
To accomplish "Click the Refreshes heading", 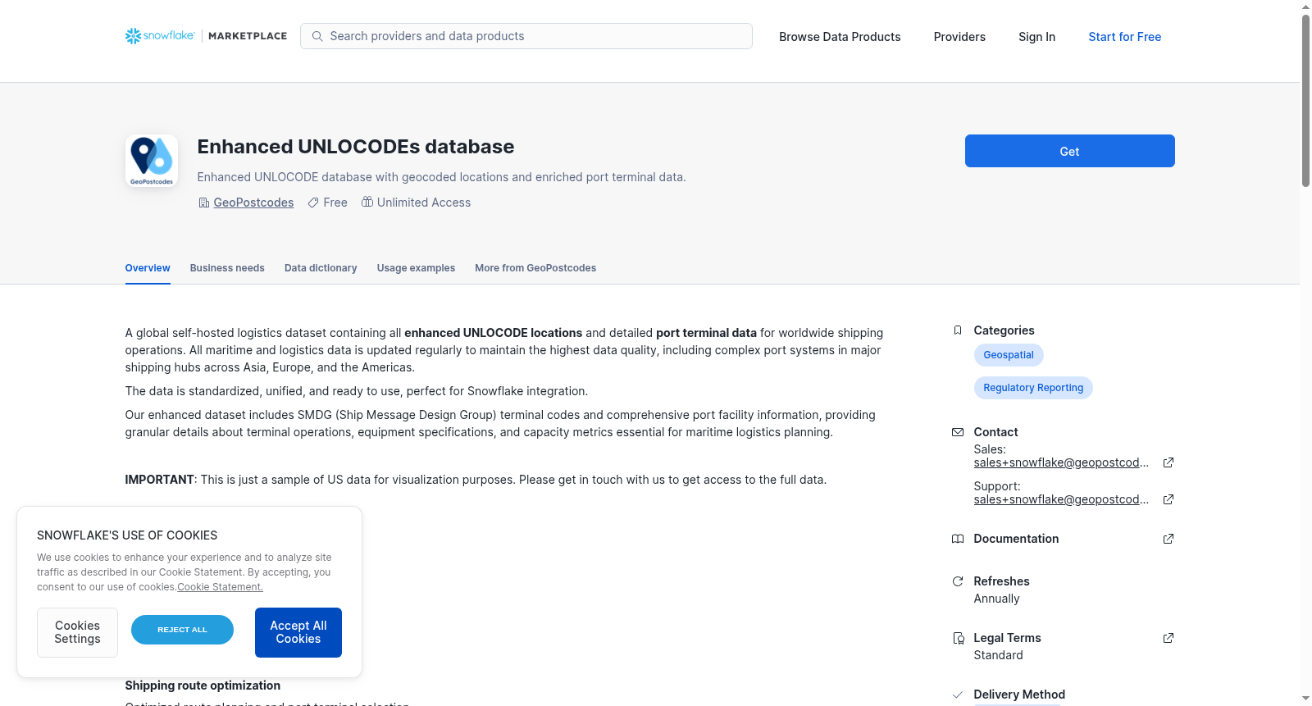I will pos(1001,581).
